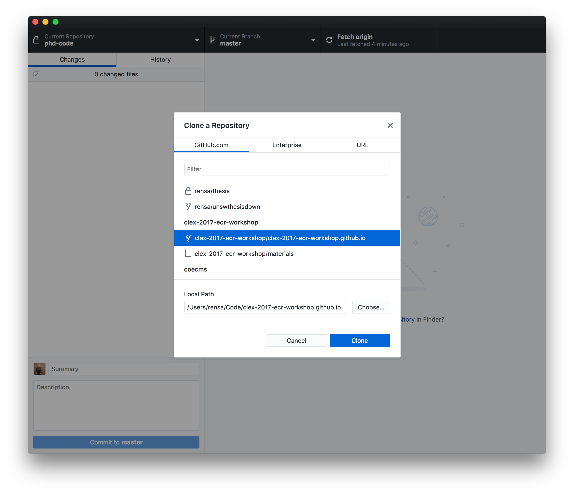Screen dimensions: 574x494
Task: Click the fork icon beside rensa/unswthesisdown
Action: (188, 207)
